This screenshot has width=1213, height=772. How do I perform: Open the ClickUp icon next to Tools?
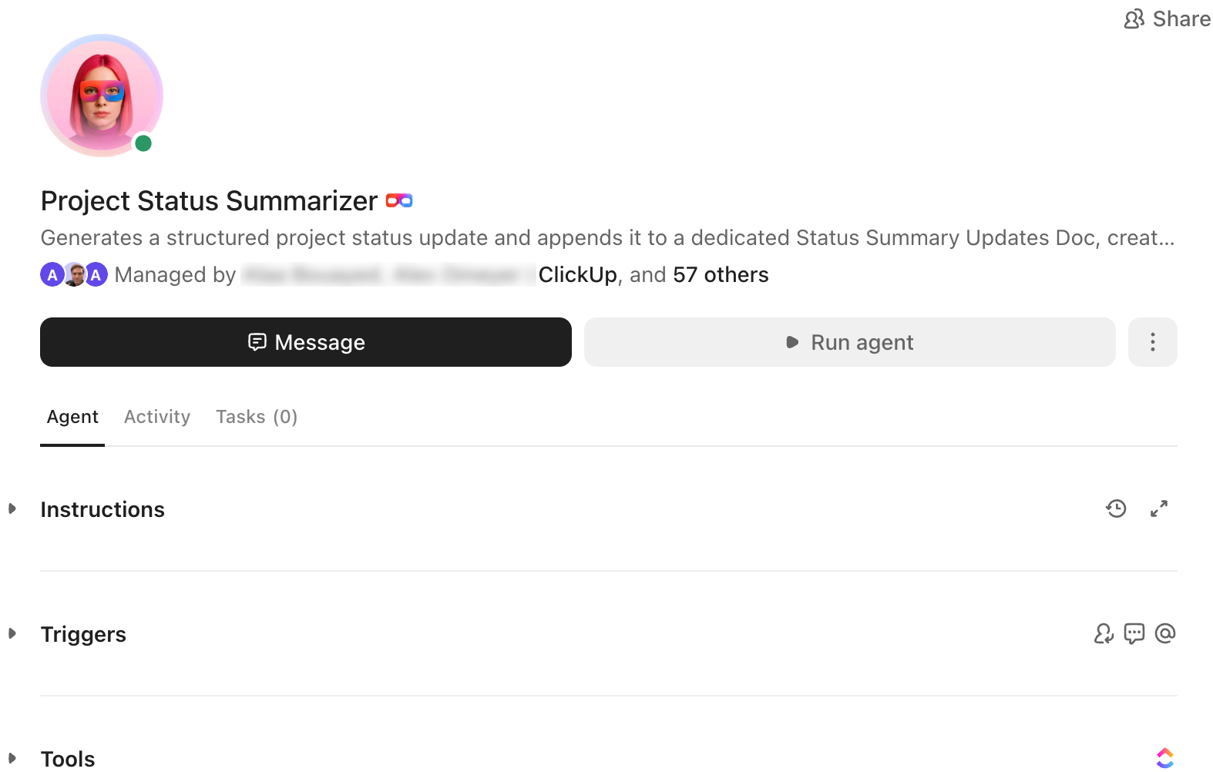pos(1165,757)
